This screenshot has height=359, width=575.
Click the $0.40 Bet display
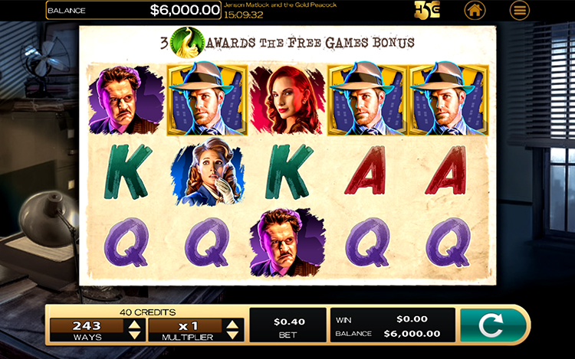(x=287, y=325)
